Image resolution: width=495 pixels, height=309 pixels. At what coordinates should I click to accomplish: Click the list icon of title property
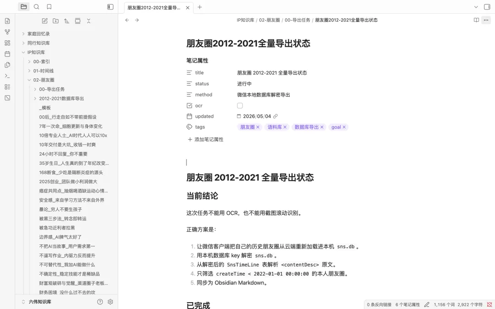coord(189,73)
